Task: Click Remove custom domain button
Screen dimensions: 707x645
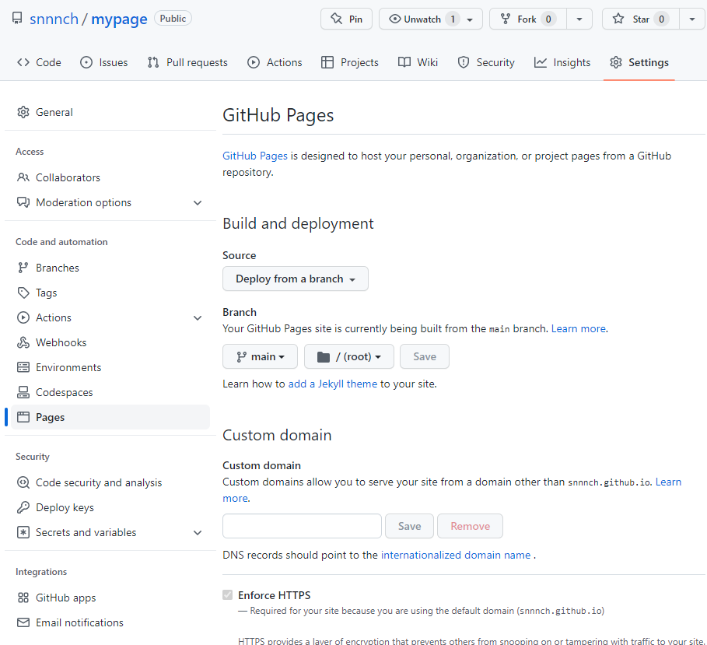Action: click(x=471, y=526)
